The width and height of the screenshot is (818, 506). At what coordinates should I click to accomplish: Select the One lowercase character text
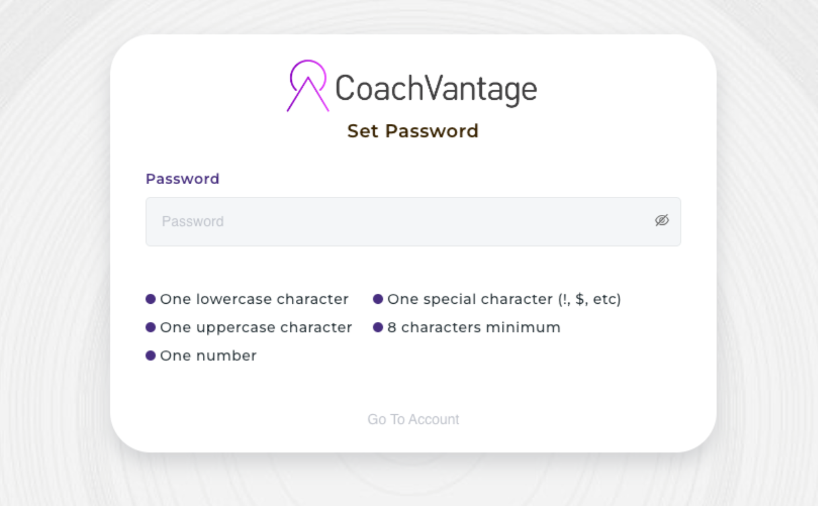pyautogui.click(x=254, y=299)
